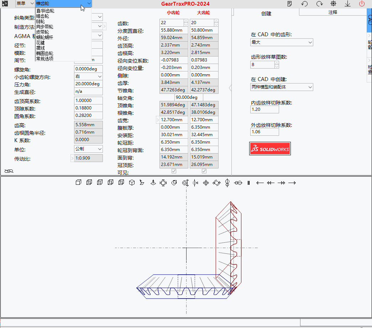Click the zoom in/out magnifier icon
The image size is (372, 328).
tap(185, 183)
